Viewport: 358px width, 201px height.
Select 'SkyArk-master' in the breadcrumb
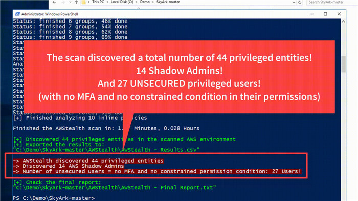[x=168, y=2]
